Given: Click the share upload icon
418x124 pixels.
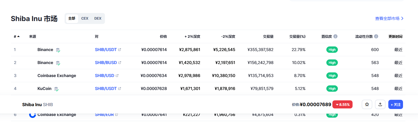Looking at the screenshot, I should pyautogui.click(x=380, y=104).
